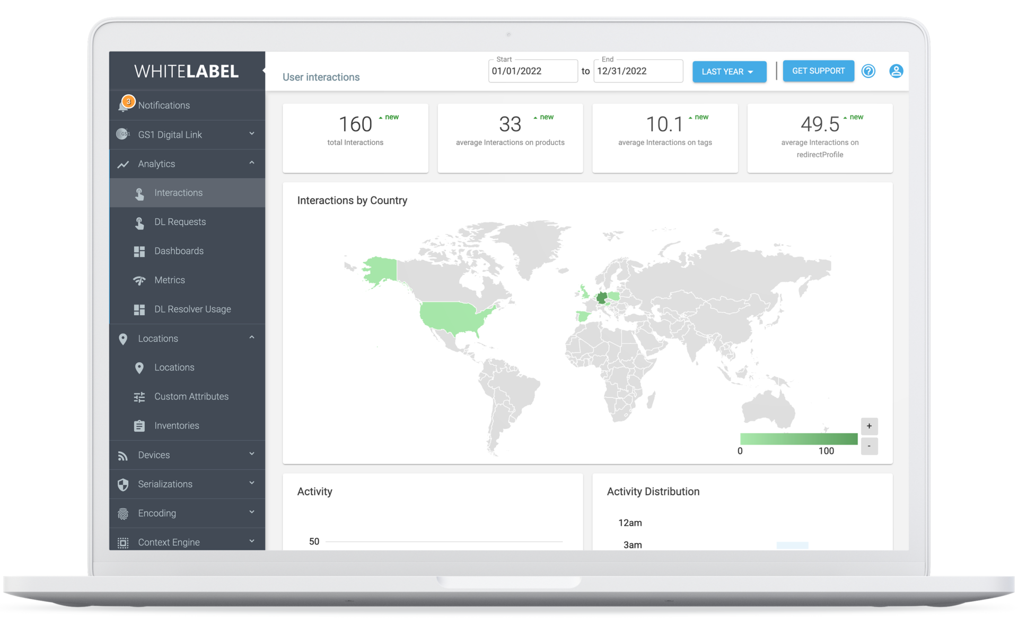This screenshot has width=1018, height=633.
Task: Click the DL Requests touch icon
Action: pyautogui.click(x=139, y=222)
